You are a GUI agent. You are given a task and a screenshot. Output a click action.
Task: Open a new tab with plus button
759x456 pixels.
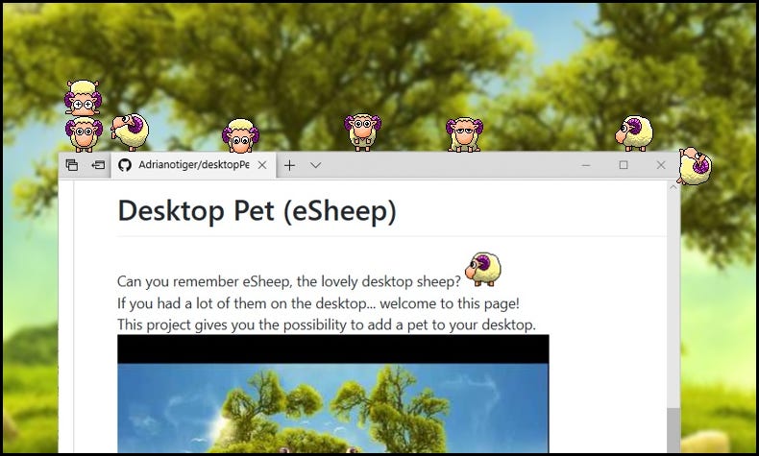coord(289,165)
